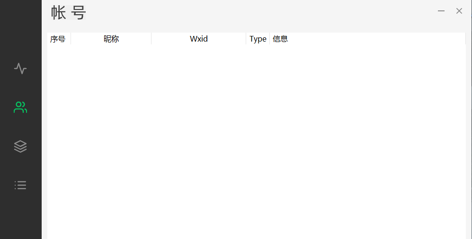The image size is (472, 239).
Task: Click the 昵称 column header
Action: [111, 39]
